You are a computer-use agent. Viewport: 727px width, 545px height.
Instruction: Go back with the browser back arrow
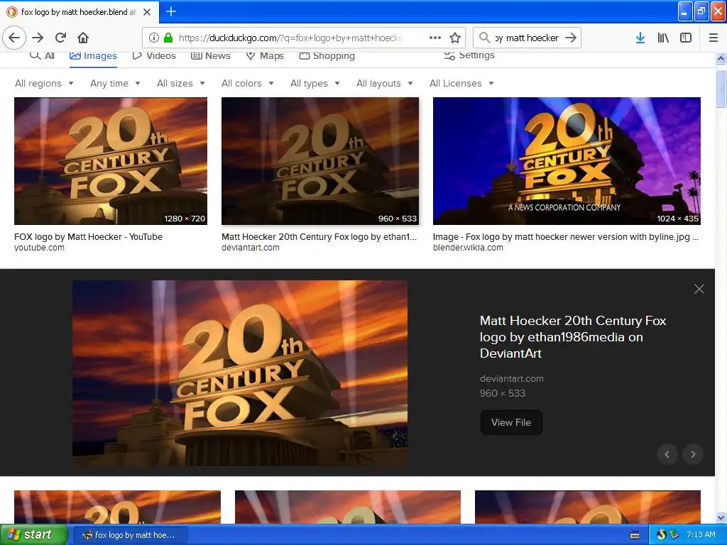[x=14, y=38]
